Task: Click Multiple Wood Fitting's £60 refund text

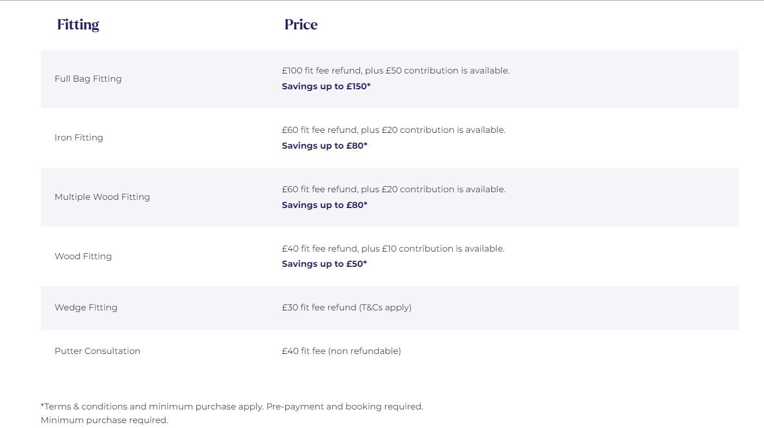Action: tap(393, 189)
